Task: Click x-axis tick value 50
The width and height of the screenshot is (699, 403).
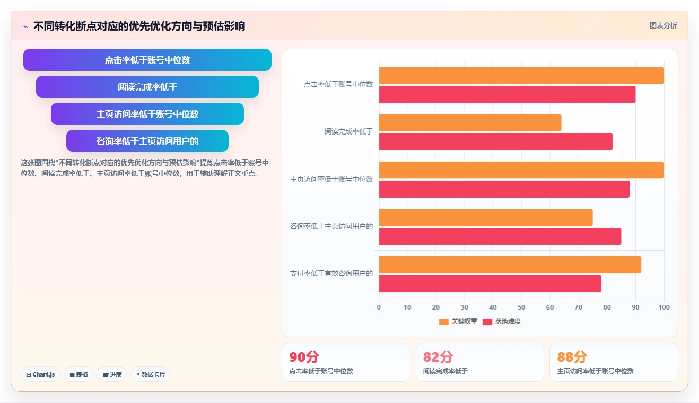Action: [521, 307]
